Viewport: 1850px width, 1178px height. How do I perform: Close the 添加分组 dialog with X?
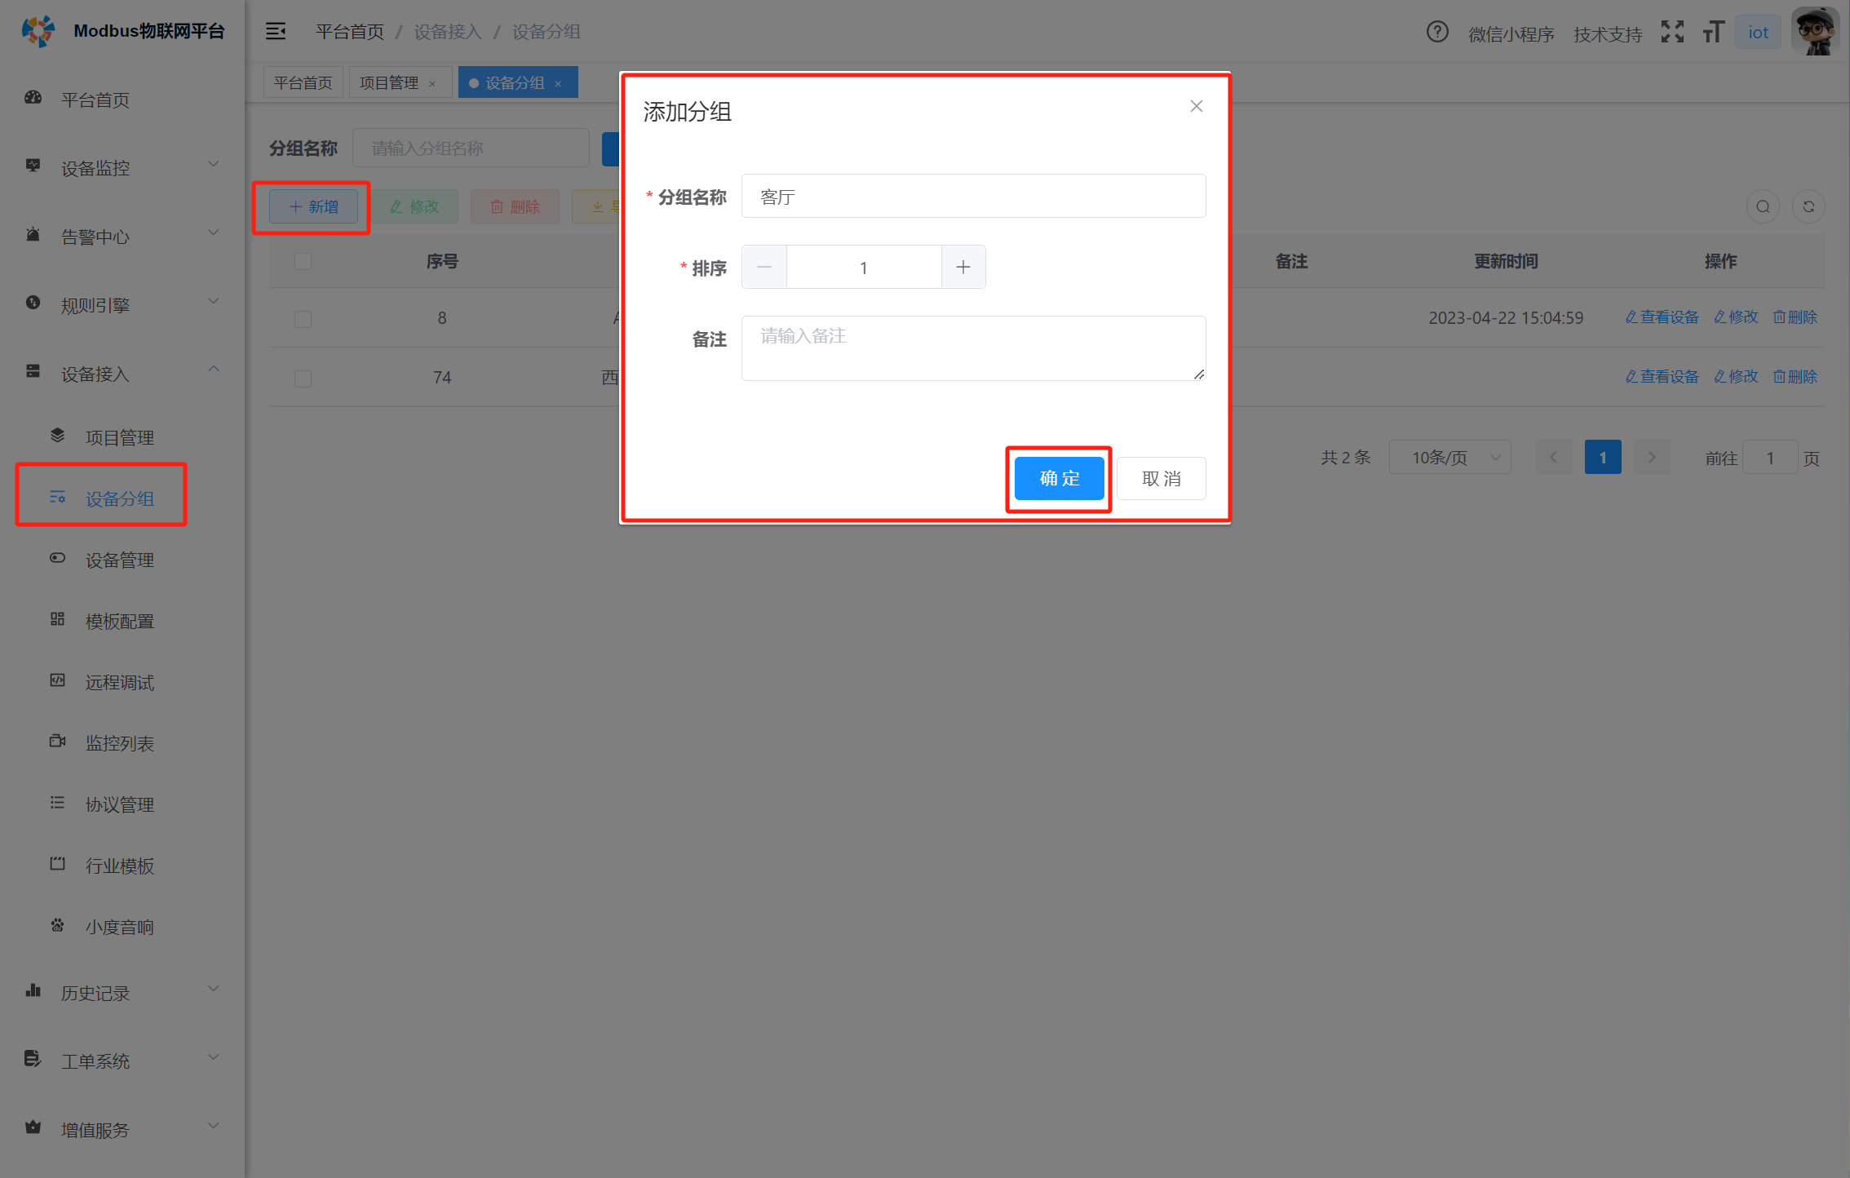pyautogui.click(x=1196, y=107)
